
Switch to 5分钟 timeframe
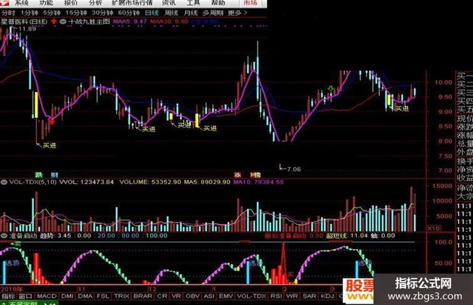(x=52, y=13)
